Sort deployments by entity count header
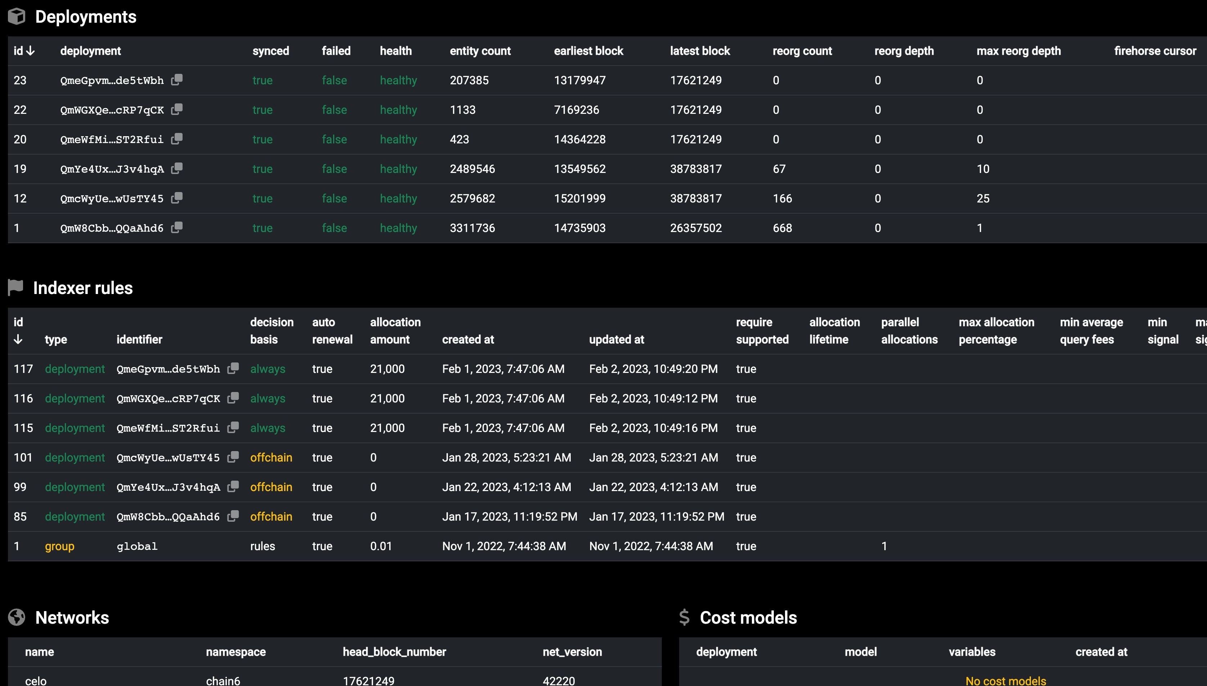 480,51
